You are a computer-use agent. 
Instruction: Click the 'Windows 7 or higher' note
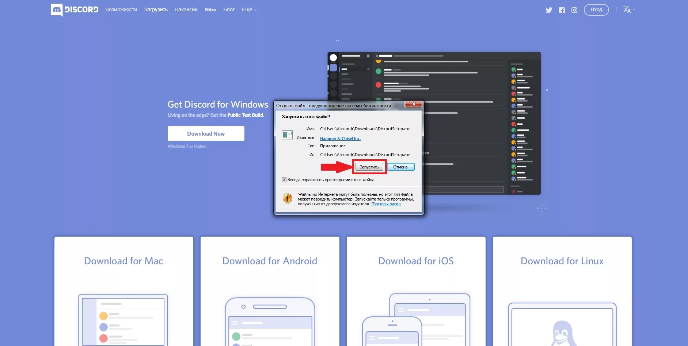point(187,146)
